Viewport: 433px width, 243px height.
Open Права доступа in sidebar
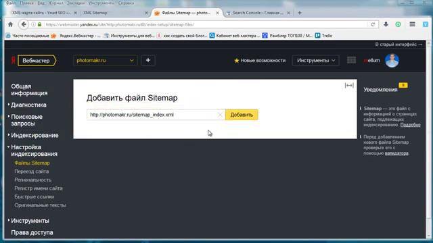point(32,232)
